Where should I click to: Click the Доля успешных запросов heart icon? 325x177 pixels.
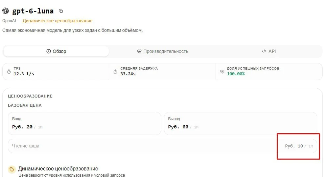click(x=222, y=72)
